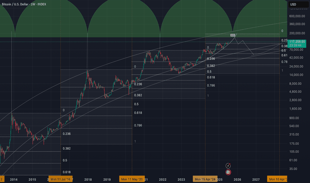Viewport: 310px width, 183px height.
Task: Click the 70,000.00 price scale label
Action: [296, 50]
